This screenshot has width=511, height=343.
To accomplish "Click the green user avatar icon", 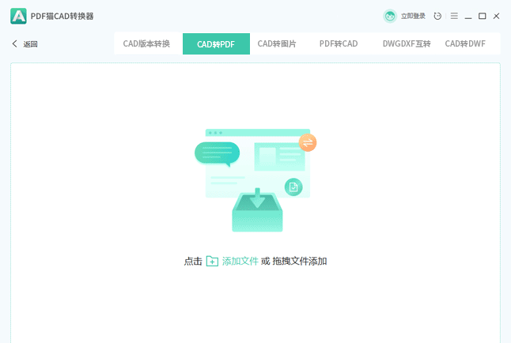I will [390, 16].
